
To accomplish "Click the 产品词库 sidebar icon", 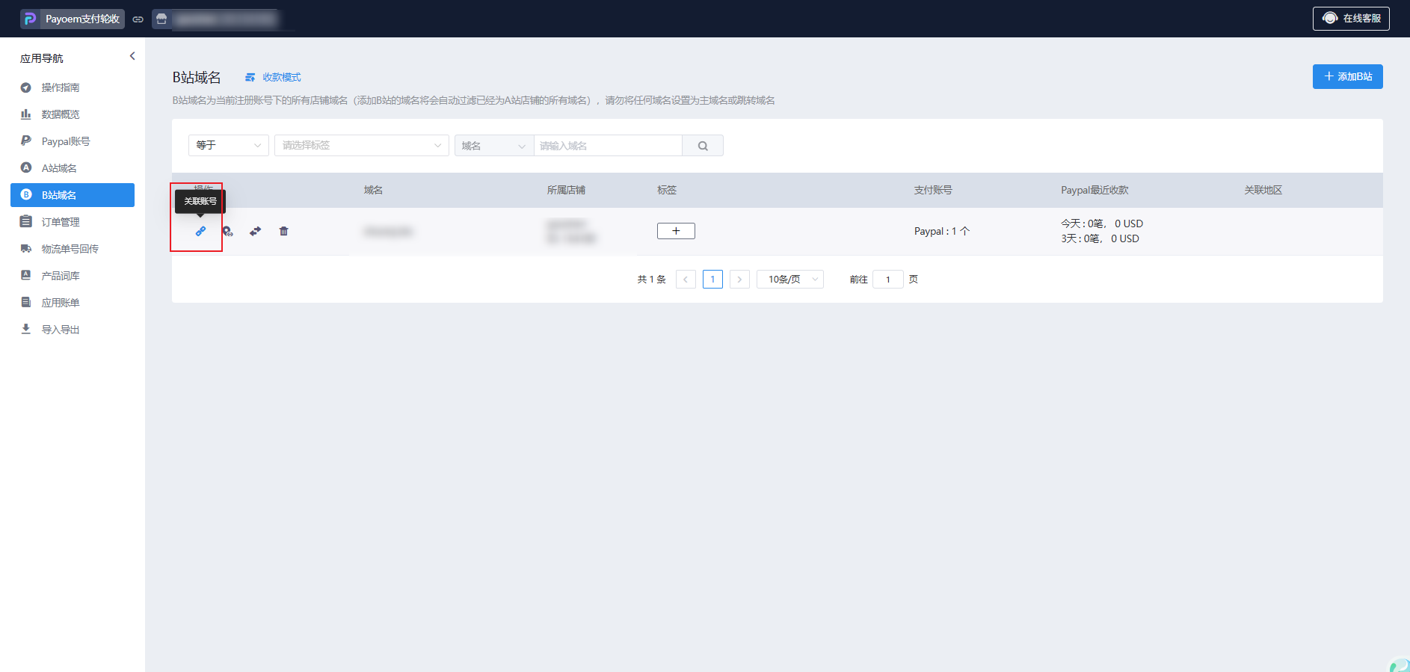I will pyautogui.click(x=26, y=275).
